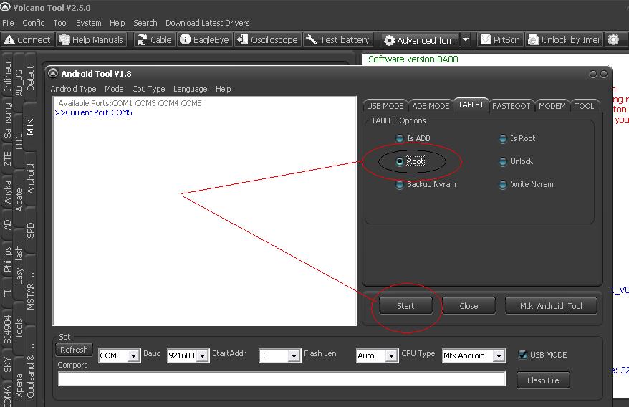629x407 pixels.
Task: Select the SPD side tab
Action: click(29, 231)
